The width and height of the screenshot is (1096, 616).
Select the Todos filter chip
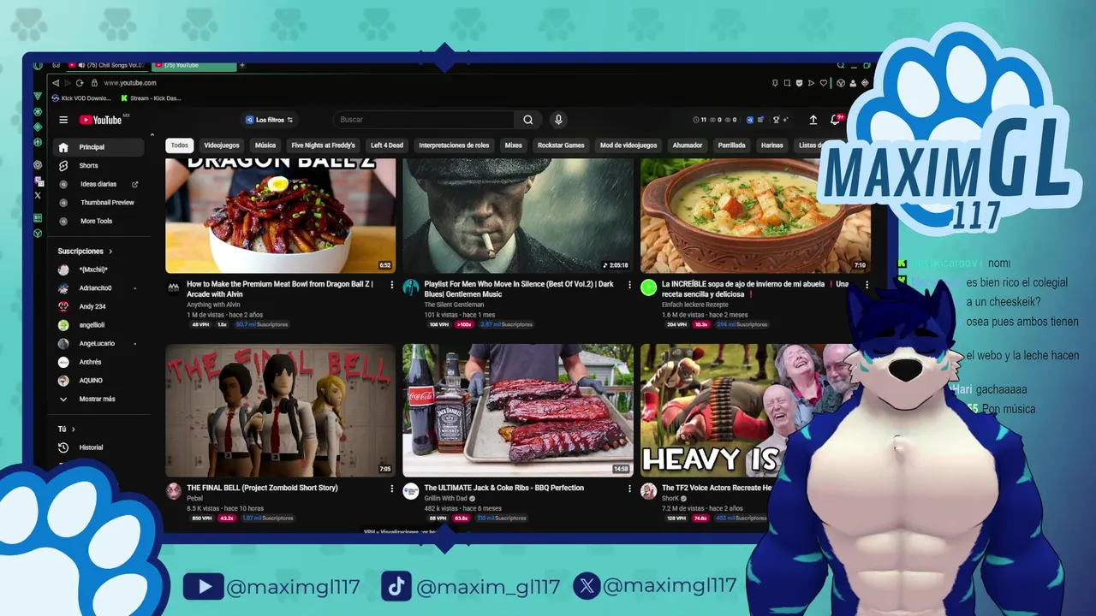[x=179, y=145]
